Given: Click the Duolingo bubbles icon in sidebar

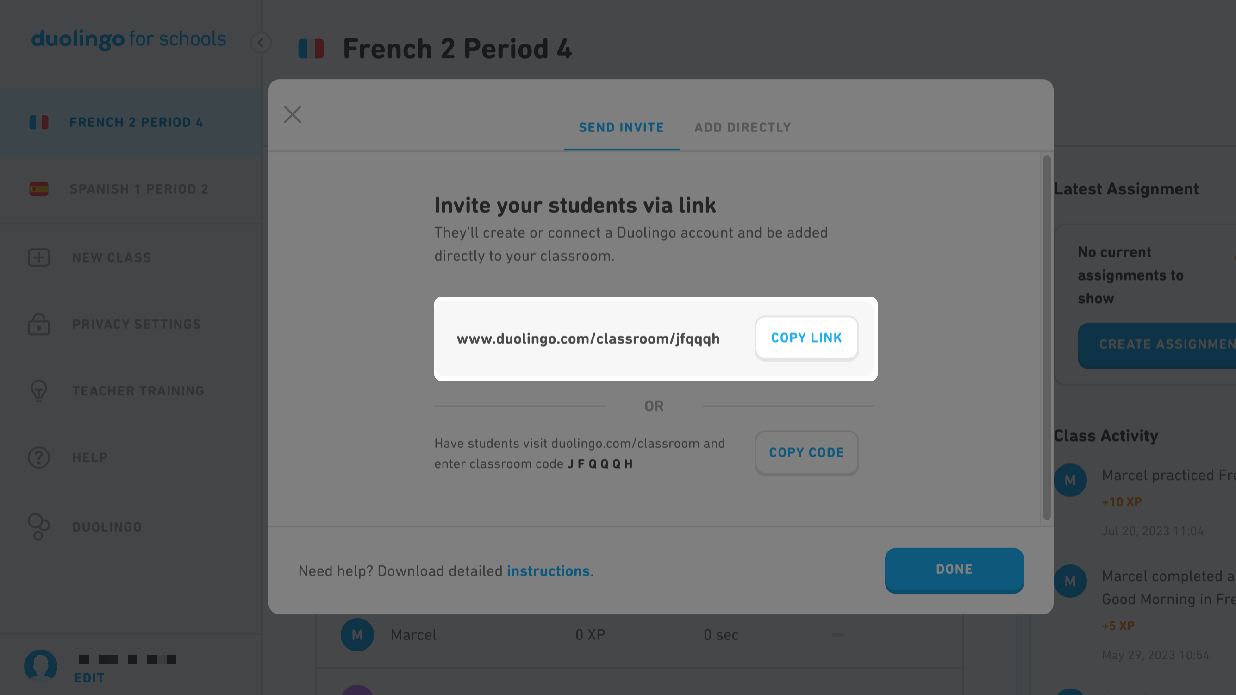Looking at the screenshot, I should (39, 526).
